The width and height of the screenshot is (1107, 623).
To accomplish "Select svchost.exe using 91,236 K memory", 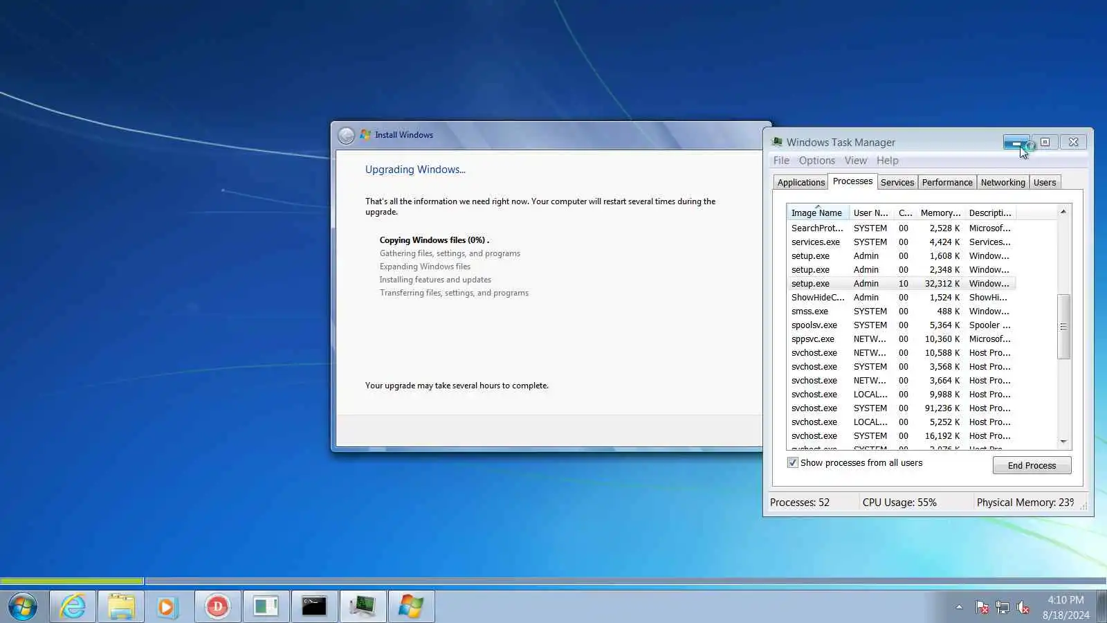I will [x=901, y=408].
